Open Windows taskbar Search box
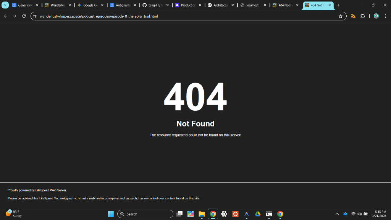 [145, 214]
